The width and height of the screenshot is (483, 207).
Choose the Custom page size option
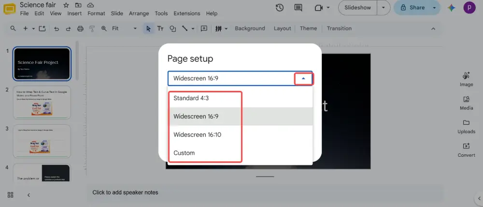tap(240, 153)
